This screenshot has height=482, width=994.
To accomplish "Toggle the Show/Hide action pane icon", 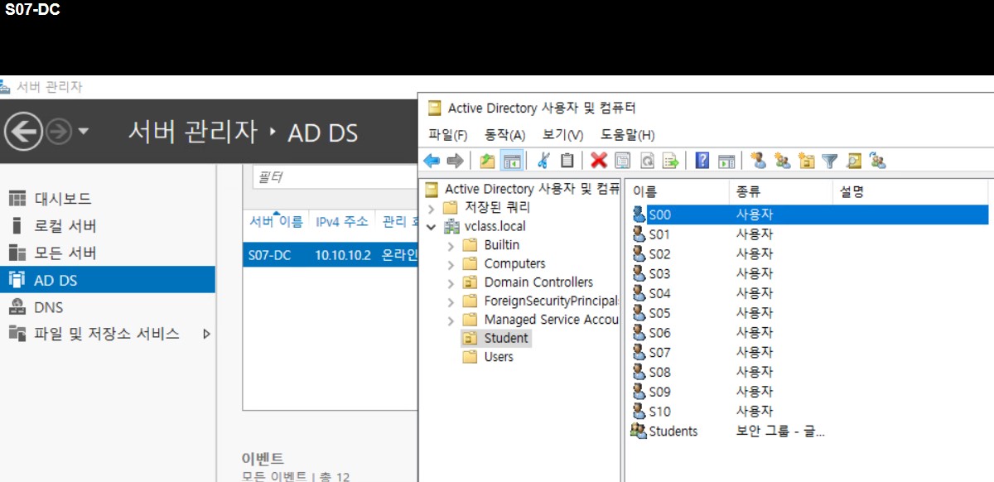I will coord(726,161).
